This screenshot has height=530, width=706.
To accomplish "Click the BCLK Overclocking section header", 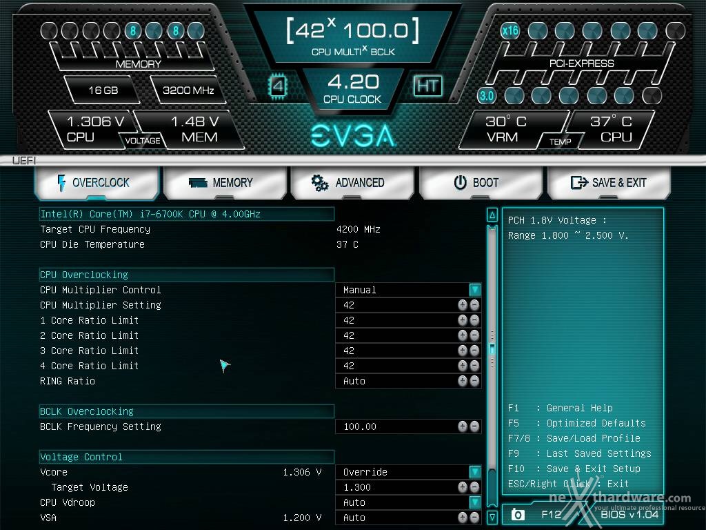I will point(186,411).
